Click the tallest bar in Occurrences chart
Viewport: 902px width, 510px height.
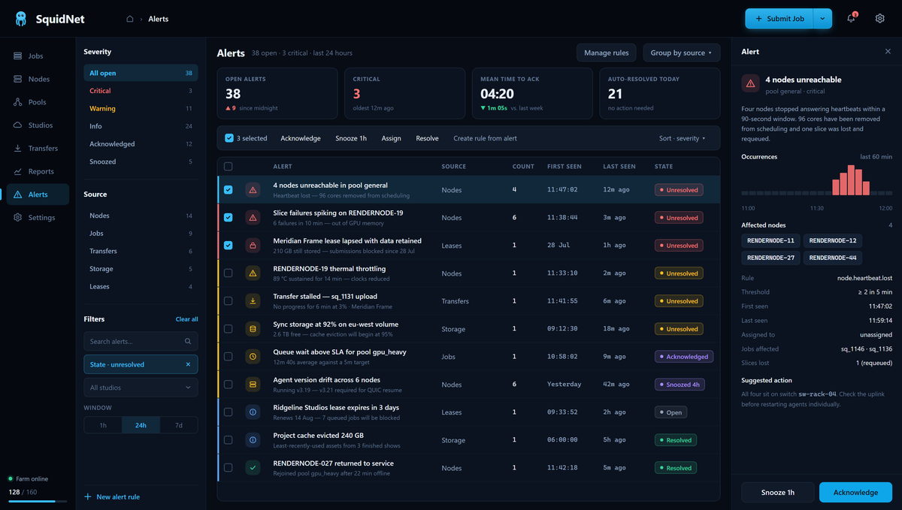click(852, 180)
